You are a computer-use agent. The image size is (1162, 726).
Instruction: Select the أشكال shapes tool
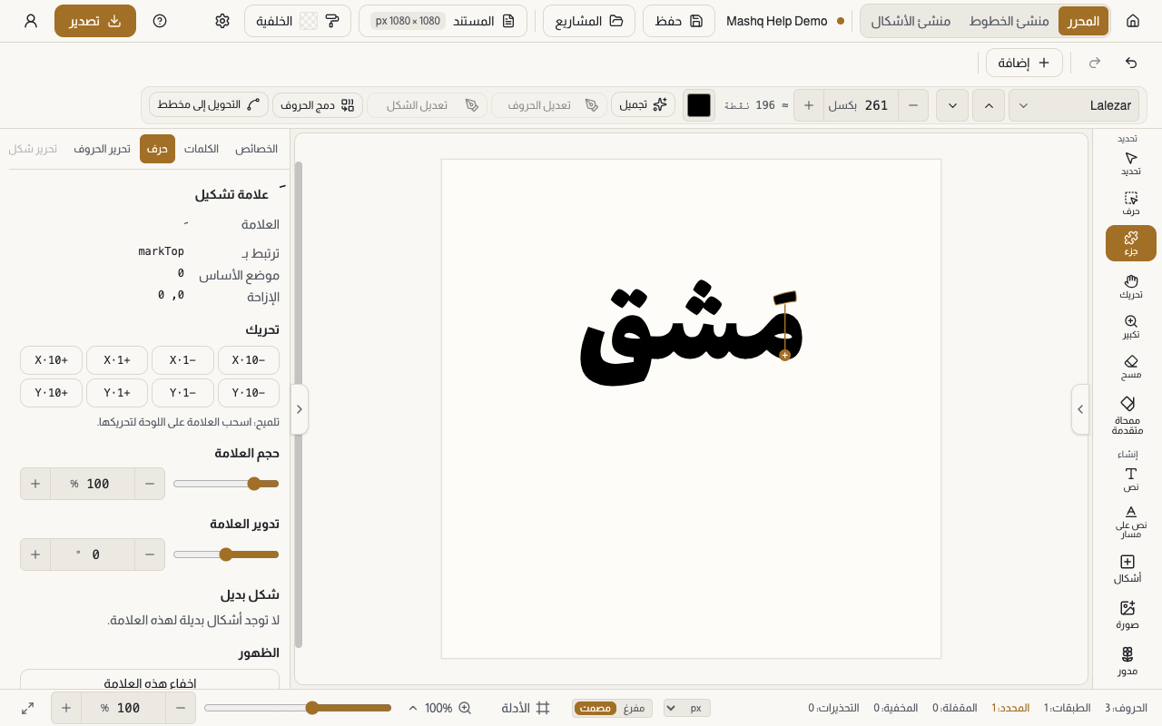1128,569
